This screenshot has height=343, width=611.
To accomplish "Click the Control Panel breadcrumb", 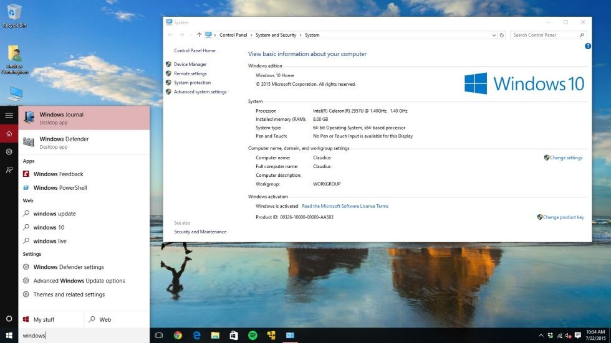I will point(233,35).
